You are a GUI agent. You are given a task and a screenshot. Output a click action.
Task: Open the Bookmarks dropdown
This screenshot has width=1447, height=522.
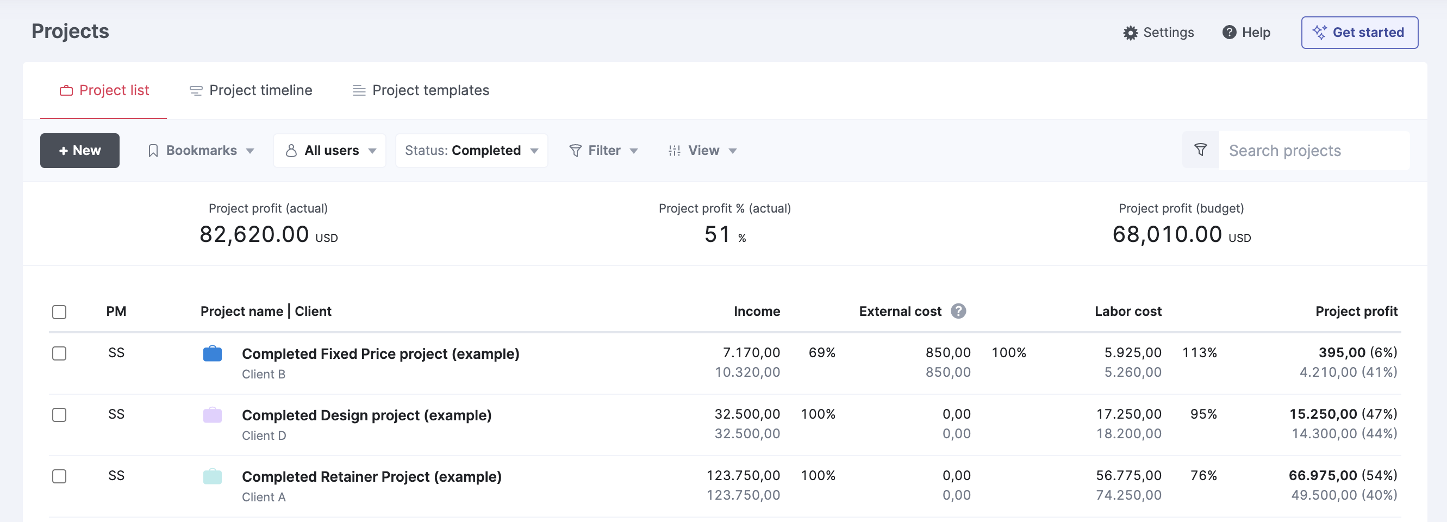click(x=201, y=151)
